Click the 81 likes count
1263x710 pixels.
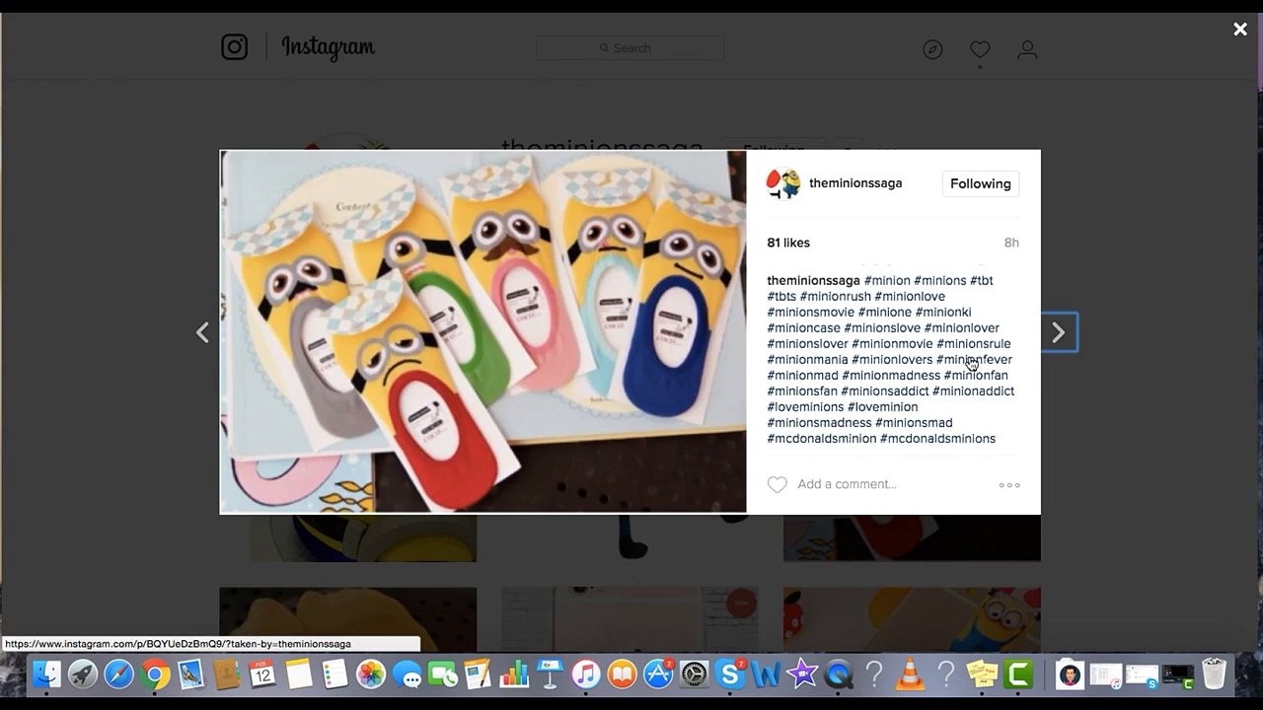pos(788,243)
